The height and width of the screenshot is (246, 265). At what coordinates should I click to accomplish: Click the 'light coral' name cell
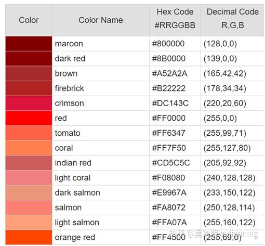[x=101, y=178]
